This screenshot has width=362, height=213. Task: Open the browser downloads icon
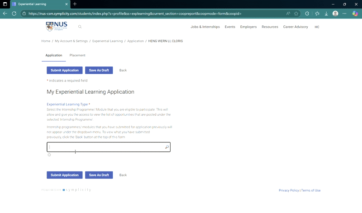326,14
